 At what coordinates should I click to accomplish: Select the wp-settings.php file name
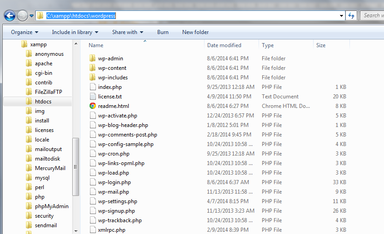(118, 201)
